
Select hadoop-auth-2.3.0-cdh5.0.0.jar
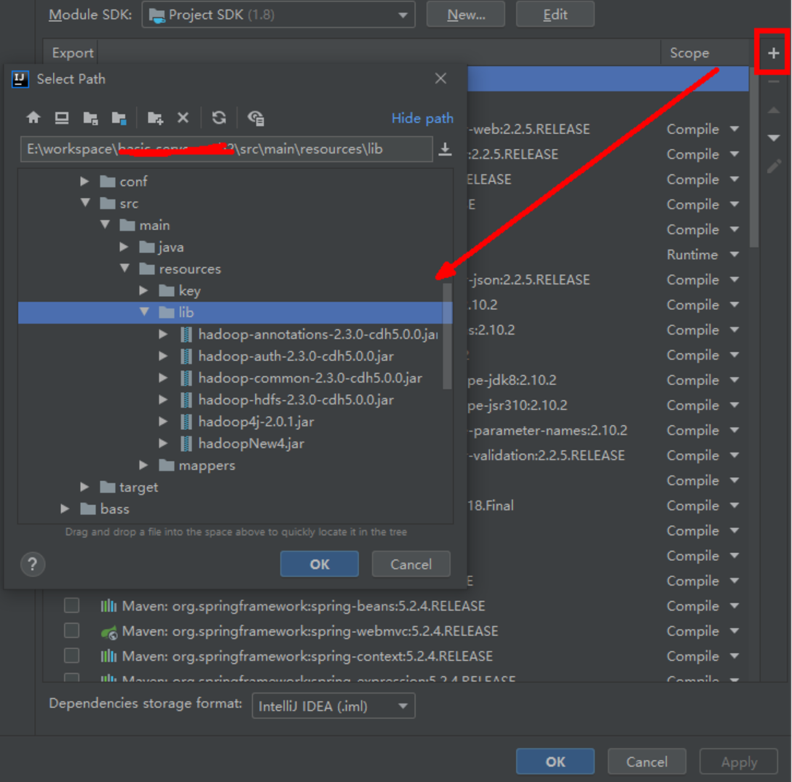pos(296,356)
